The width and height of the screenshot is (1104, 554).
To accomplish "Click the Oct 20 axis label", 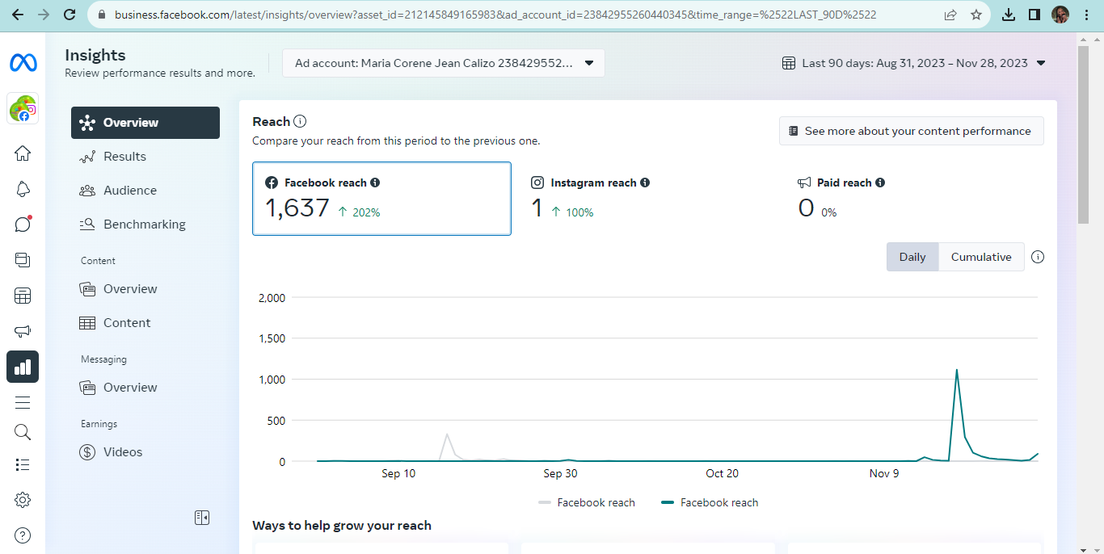I will click(722, 473).
